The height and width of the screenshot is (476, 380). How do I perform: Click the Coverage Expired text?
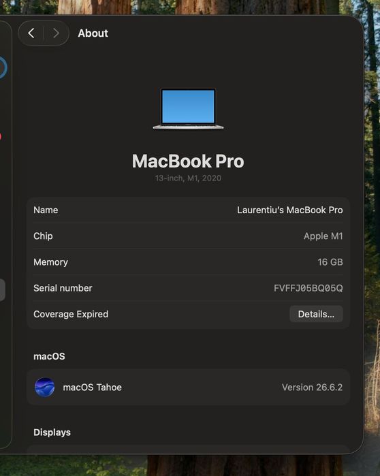click(x=71, y=314)
